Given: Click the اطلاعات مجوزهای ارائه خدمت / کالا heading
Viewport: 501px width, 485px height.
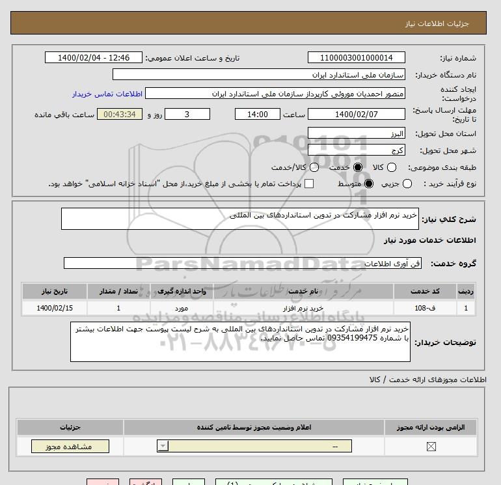Looking at the screenshot, I should coord(428,380).
